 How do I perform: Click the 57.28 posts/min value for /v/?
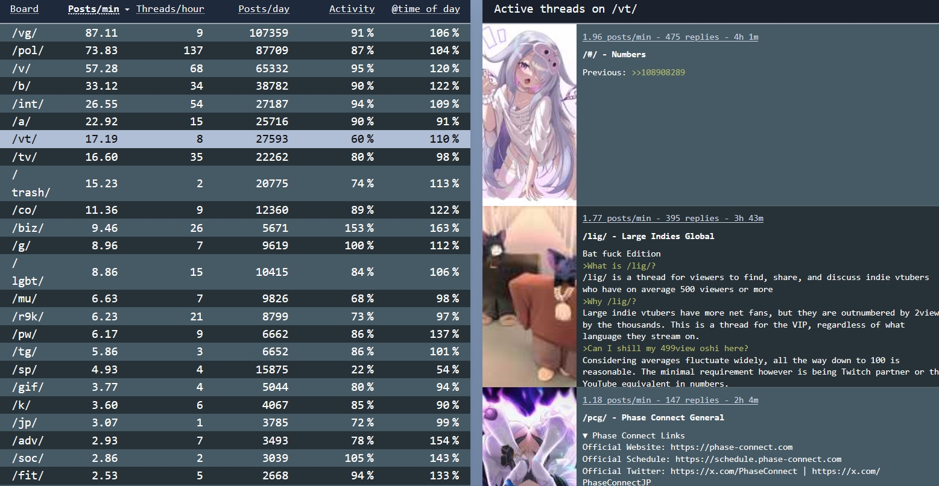pyautogui.click(x=101, y=69)
